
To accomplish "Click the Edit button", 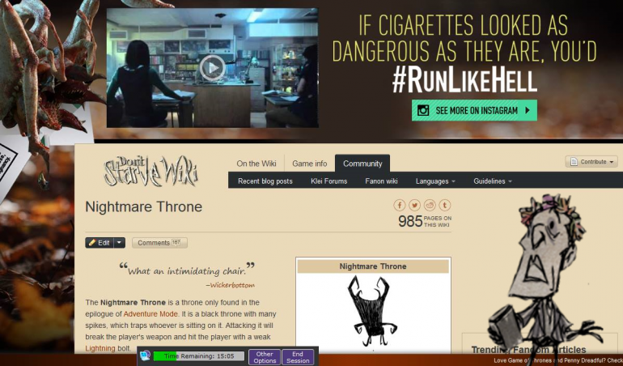I will coord(100,243).
